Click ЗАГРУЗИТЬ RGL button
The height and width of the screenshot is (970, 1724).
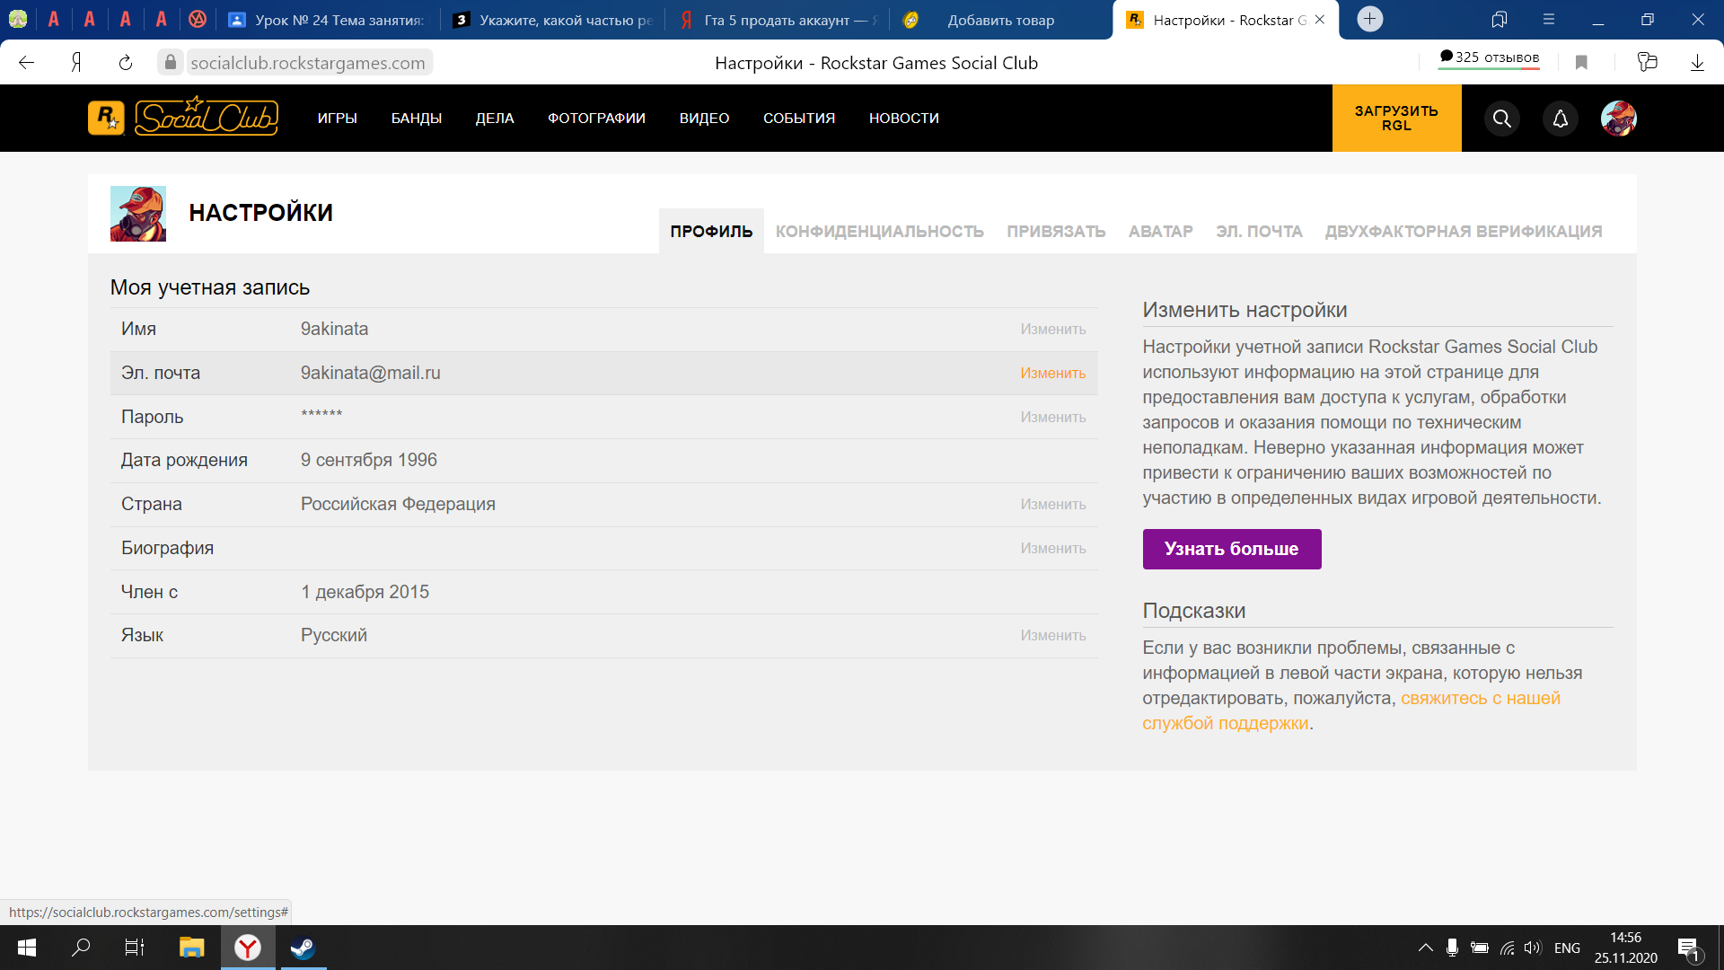pos(1396,118)
